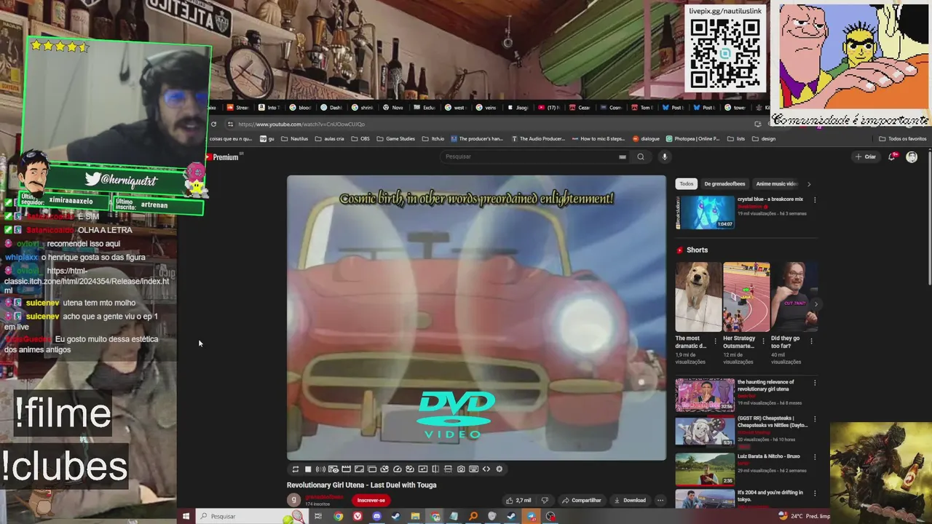Viewport: 932px width, 524px height.
Task: Open the dog short 'The most dramatic d...'
Action: [698, 297]
